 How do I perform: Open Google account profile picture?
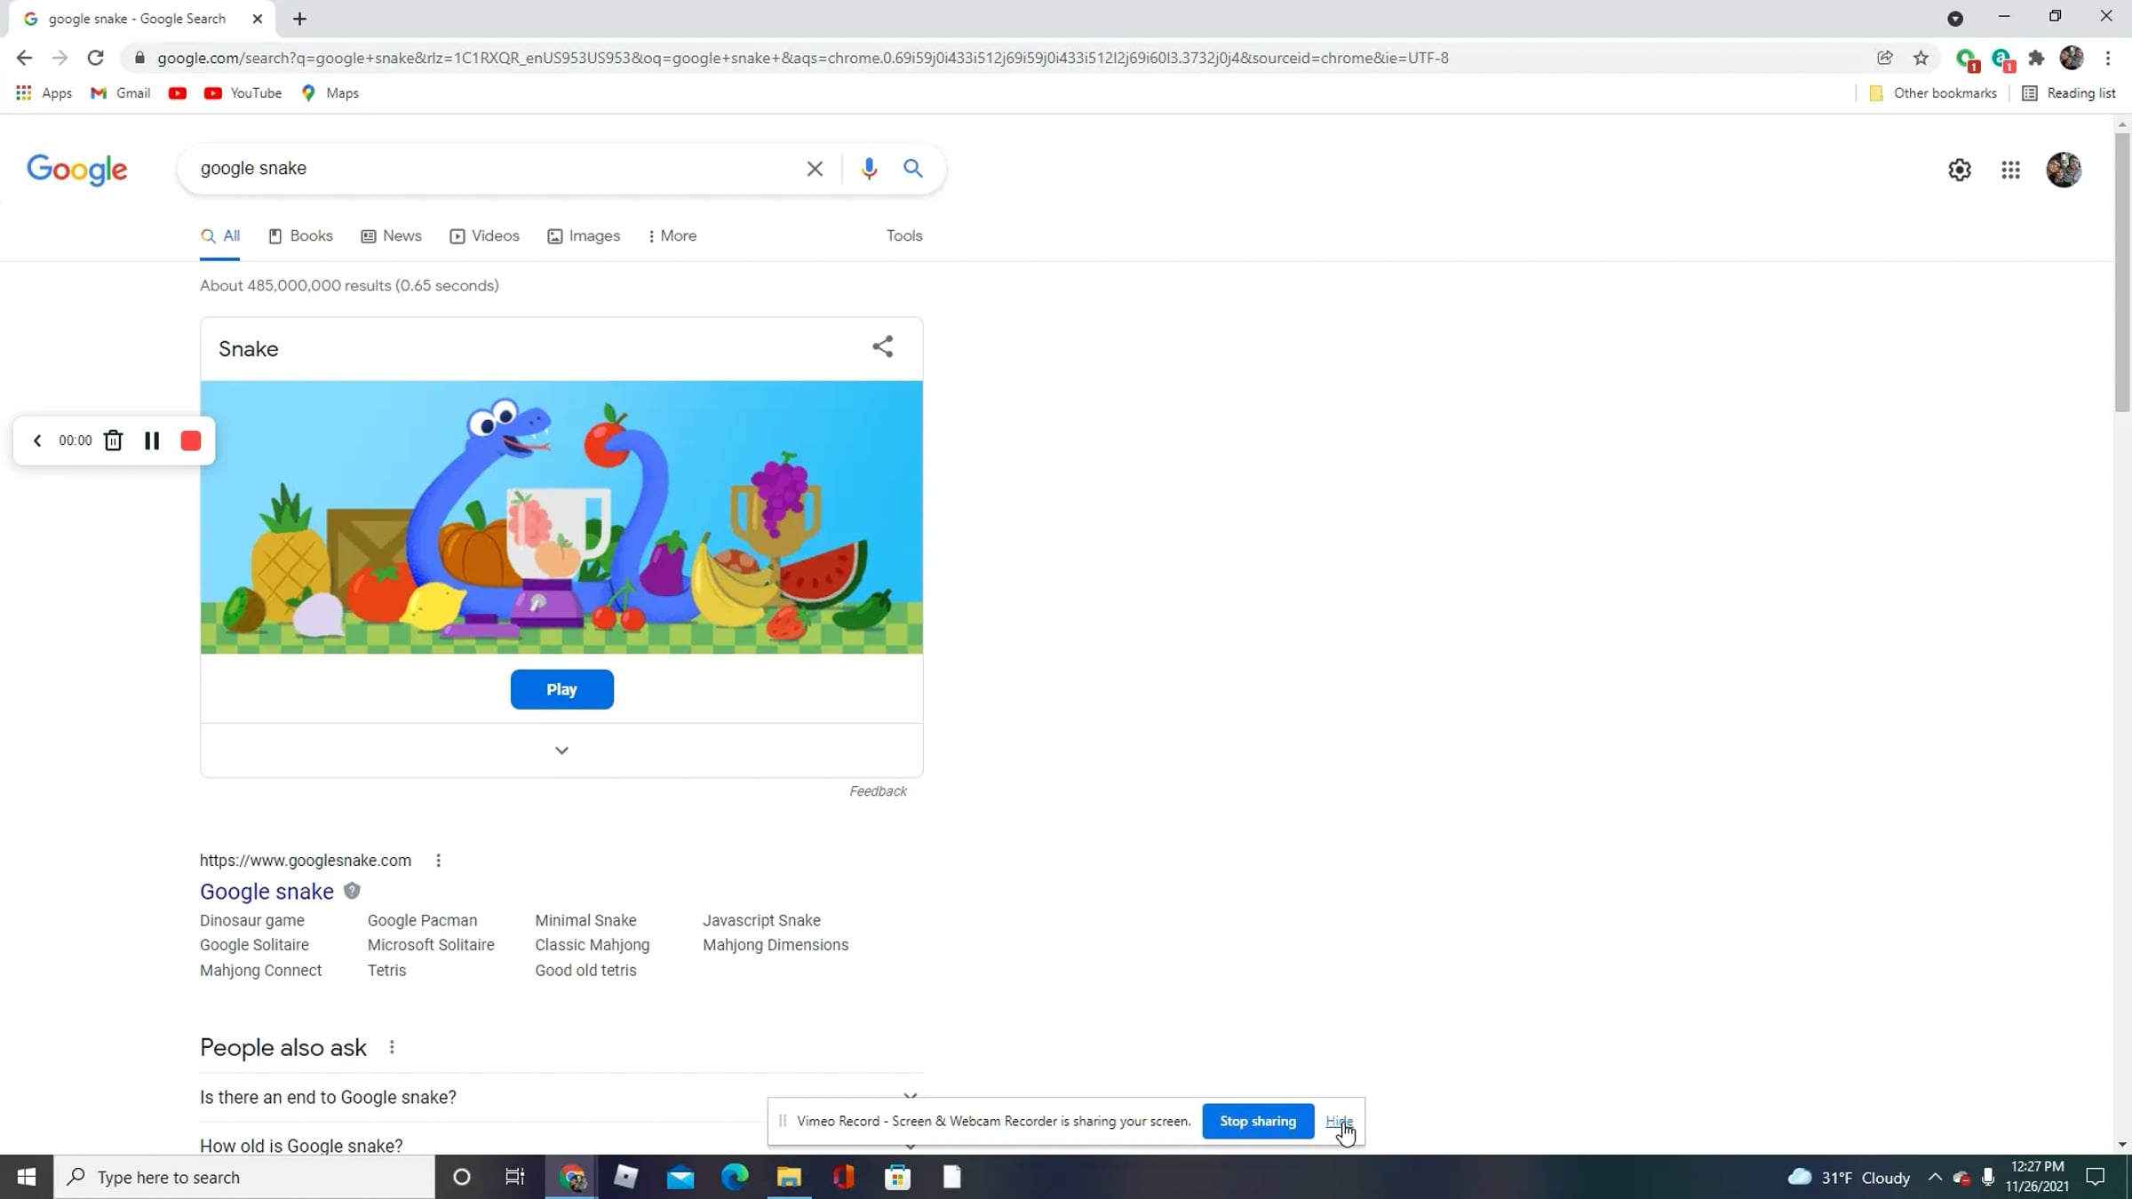2064,170
